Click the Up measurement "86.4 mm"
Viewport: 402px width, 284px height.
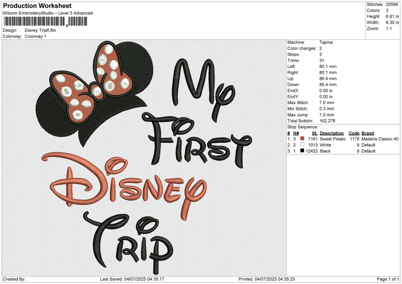pyautogui.click(x=328, y=78)
